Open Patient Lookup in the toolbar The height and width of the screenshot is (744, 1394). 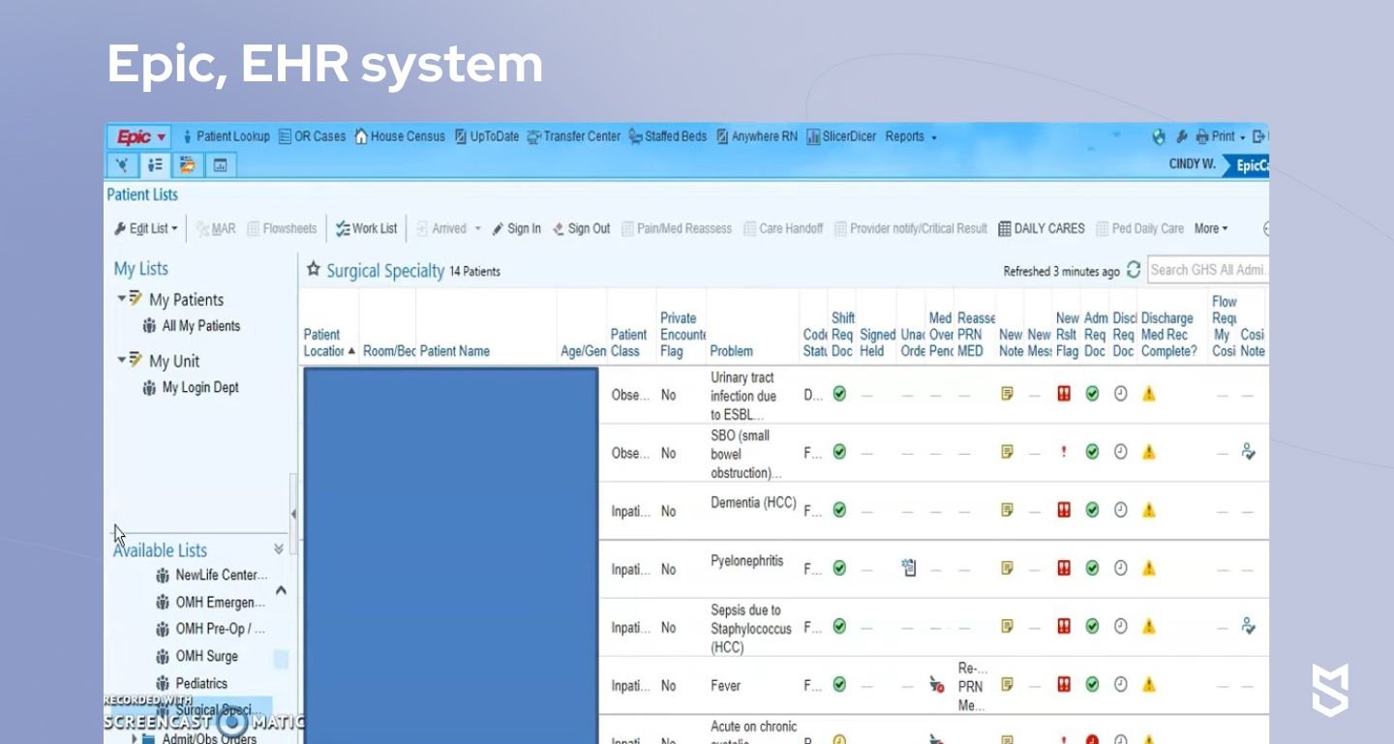pyautogui.click(x=226, y=136)
